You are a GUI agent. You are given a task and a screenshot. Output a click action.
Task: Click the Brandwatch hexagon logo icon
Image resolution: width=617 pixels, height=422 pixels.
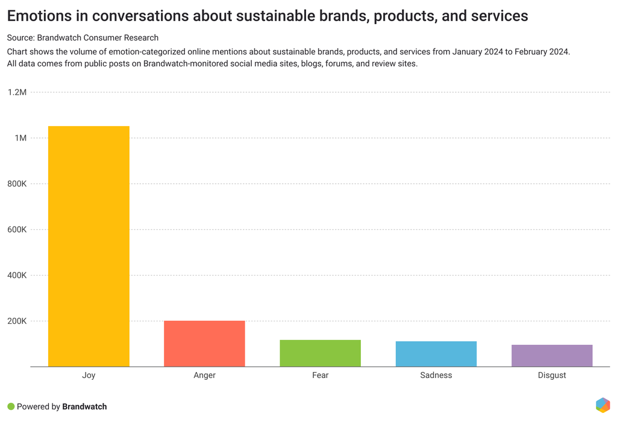pos(603,405)
